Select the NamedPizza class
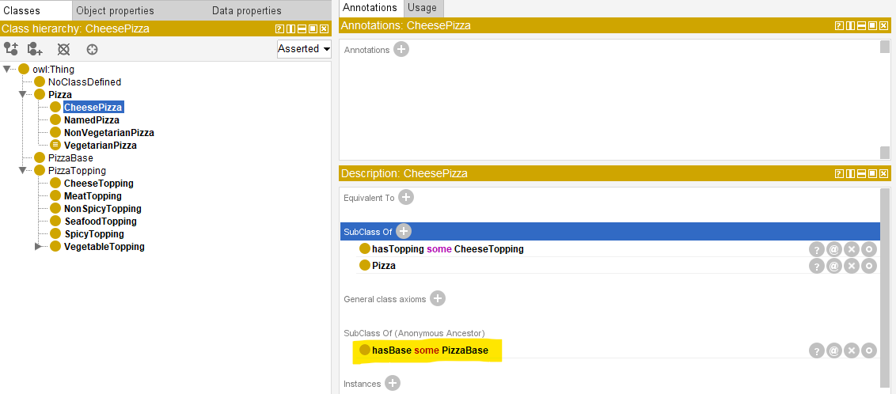 coord(92,120)
